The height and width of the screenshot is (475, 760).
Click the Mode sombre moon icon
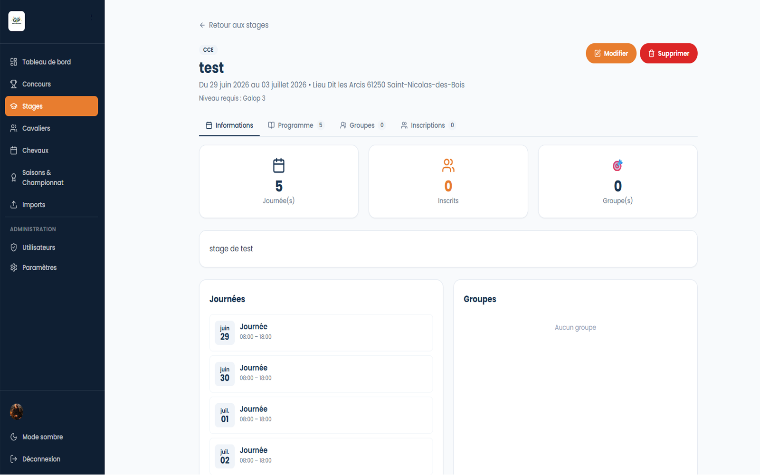click(x=14, y=437)
